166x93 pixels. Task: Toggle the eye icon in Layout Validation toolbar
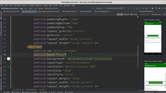tap(164, 14)
